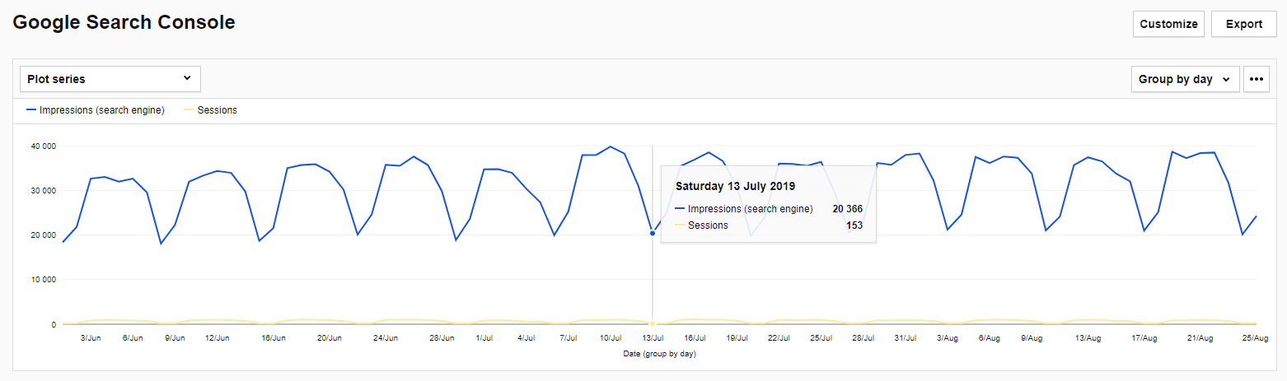
Task: Toggle Impressions (search engine) series in legend
Action: pos(96,110)
